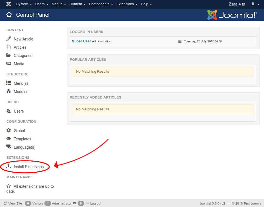Screen dimensions: 264x207
Task: Open Global configuration link
Action: 19,130
